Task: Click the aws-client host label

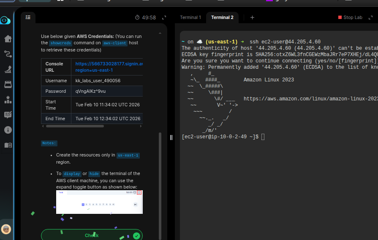Action: (115, 43)
